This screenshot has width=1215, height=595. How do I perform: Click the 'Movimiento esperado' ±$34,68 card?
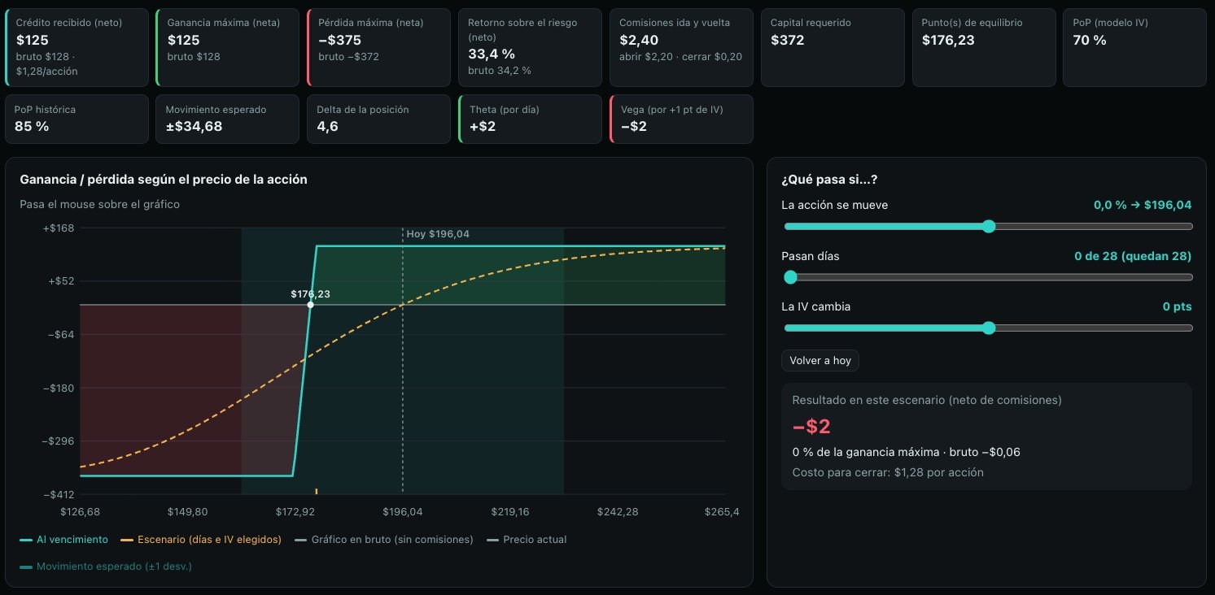point(229,119)
